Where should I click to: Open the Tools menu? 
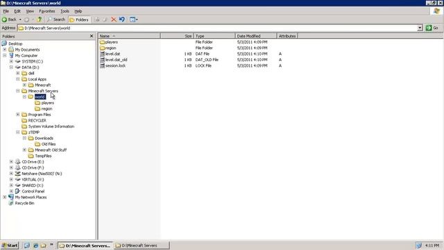(x=65, y=11)
